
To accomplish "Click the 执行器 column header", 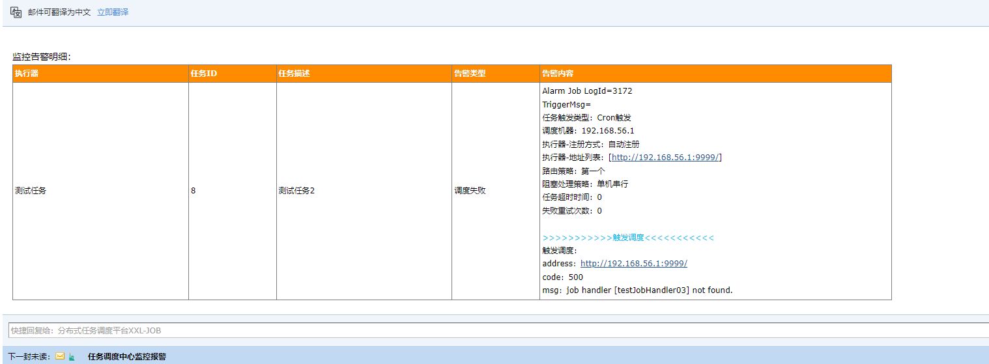I will pyautogui.click(x=100, y=74).
